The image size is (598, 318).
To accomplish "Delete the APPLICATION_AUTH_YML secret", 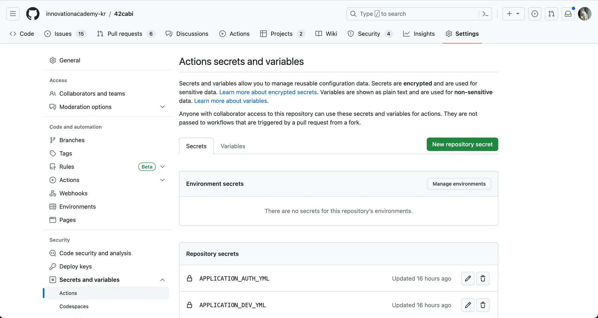I will coord(483,279).
